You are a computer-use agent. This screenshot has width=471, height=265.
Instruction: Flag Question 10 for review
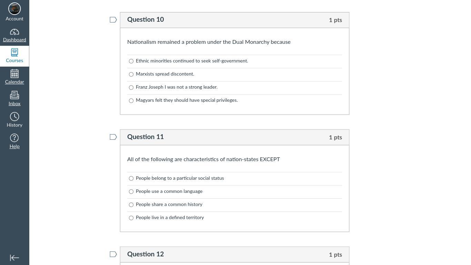[113, 20]
